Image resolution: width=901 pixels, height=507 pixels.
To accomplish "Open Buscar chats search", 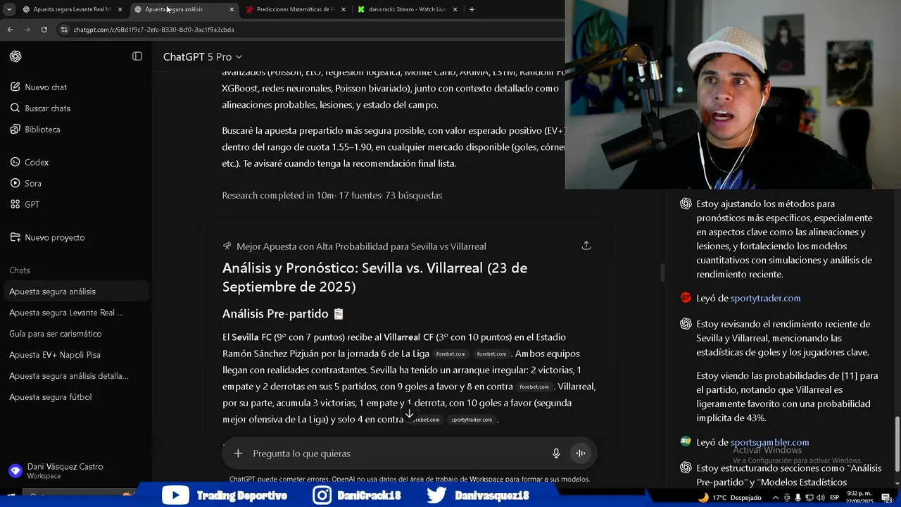I will 47,108.
